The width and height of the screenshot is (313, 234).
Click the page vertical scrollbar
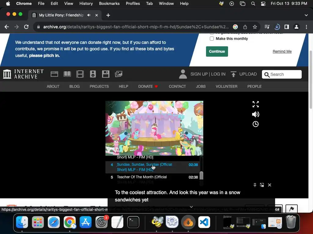311,80
